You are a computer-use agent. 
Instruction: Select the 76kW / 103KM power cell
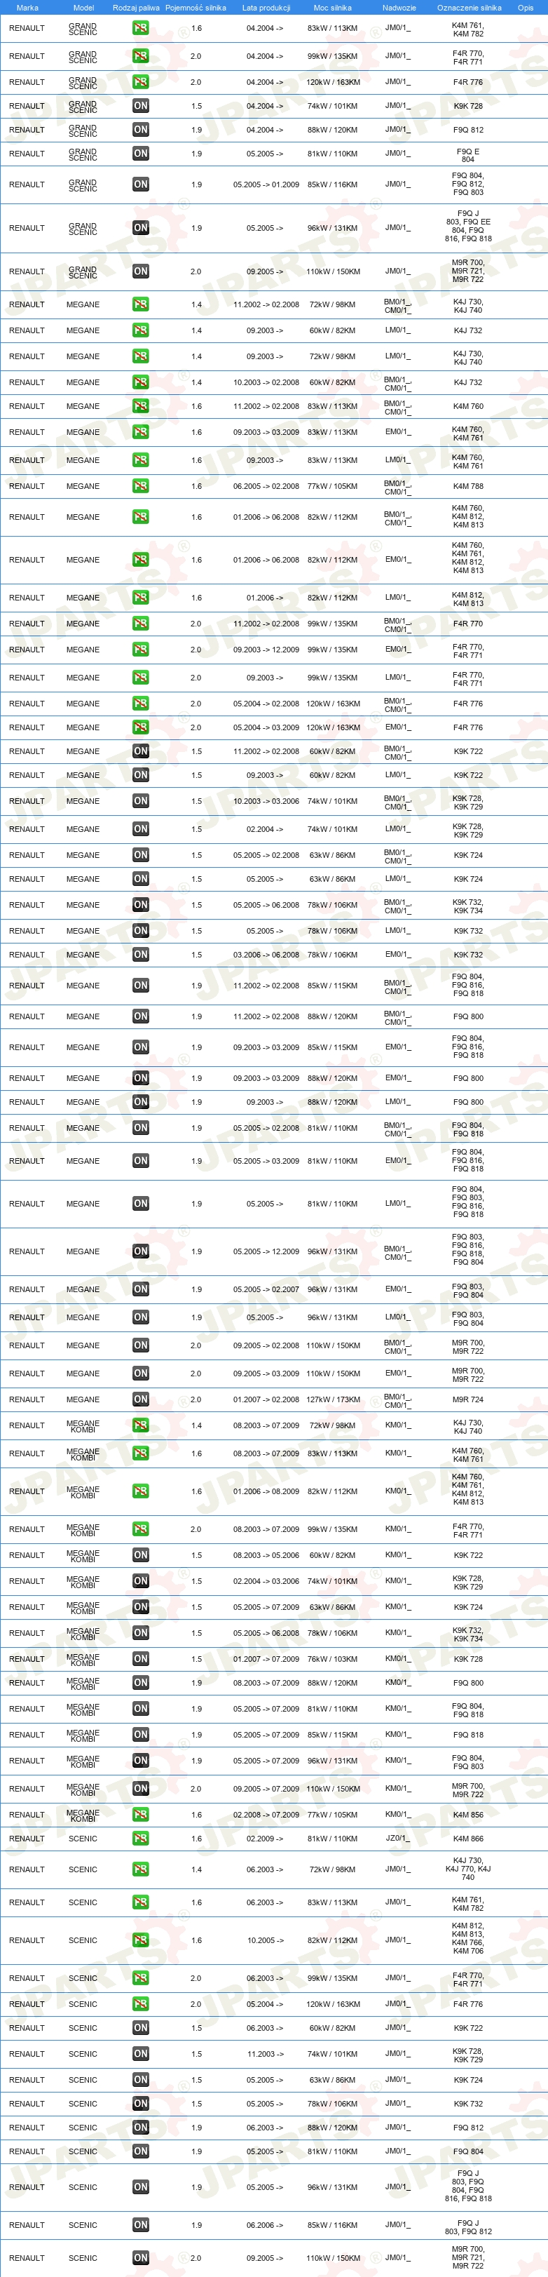(333, 1659)
